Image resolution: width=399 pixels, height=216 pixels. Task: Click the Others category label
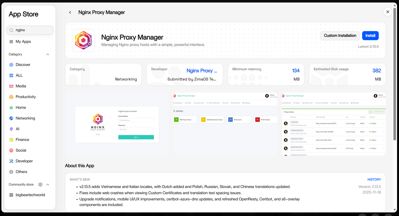point(21,172)
